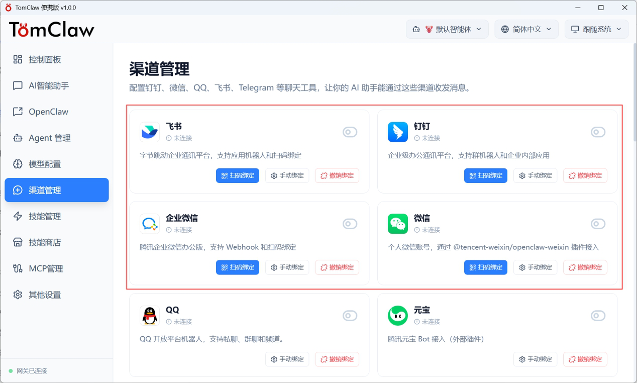Click the 其他设置 gear icon
The image size is (637, 383).
click(18, 295)
